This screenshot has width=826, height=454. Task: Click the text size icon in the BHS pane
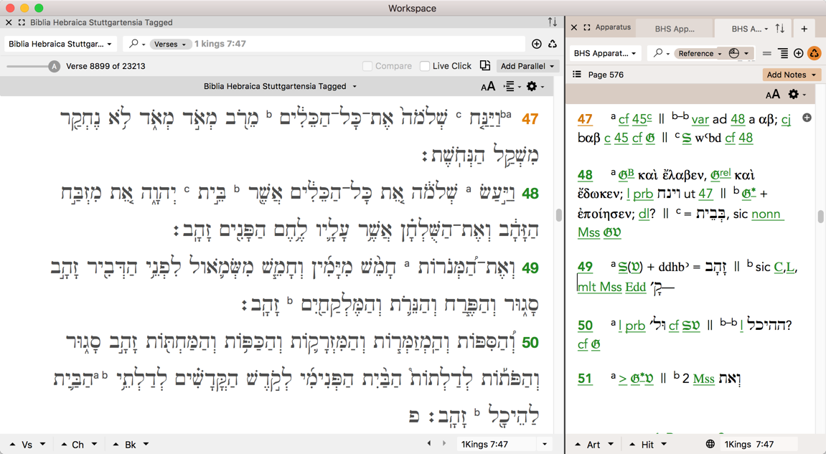(487, 87)
